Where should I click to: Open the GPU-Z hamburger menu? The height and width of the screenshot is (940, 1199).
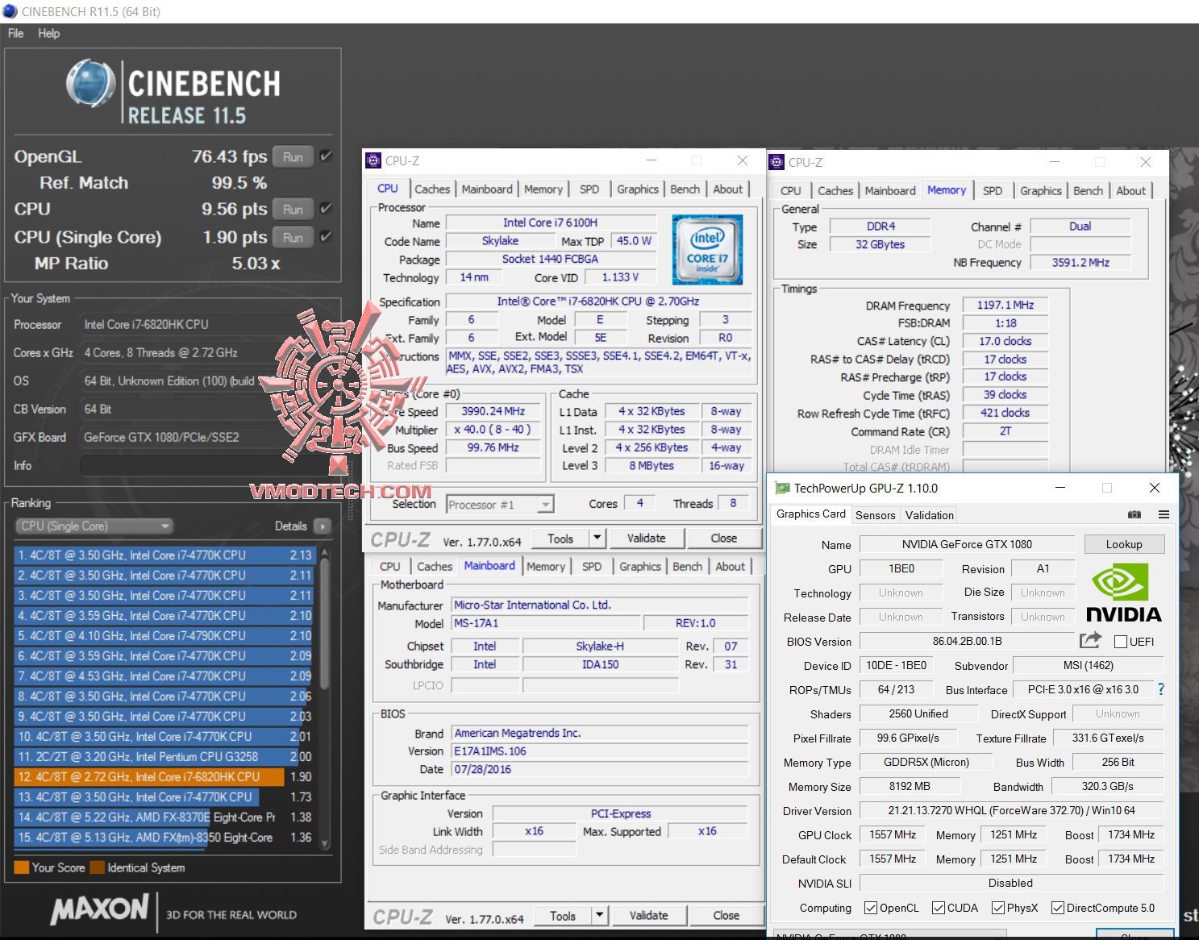pos(1164,514)
